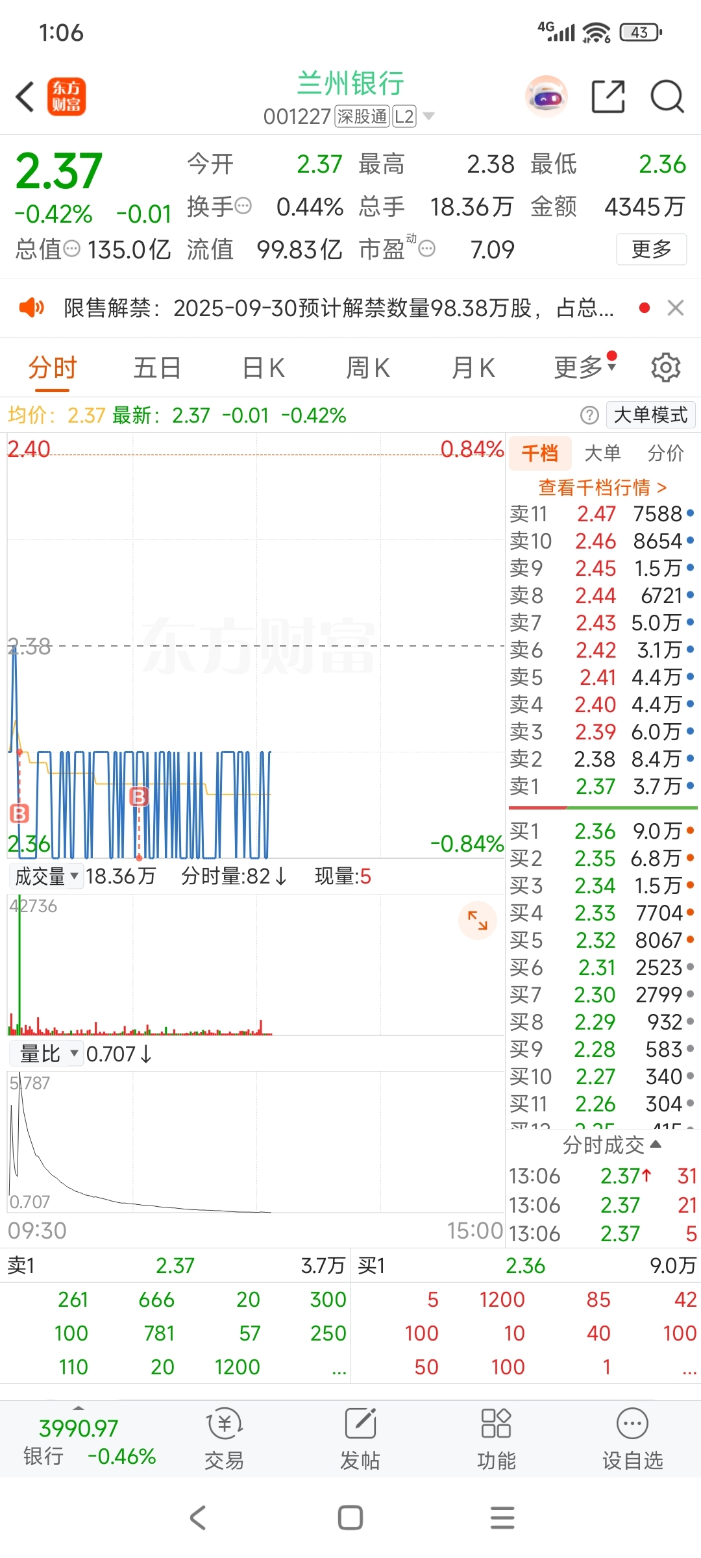
Task: Open 查看千档行情 link
Action: (x=602, y=487)
